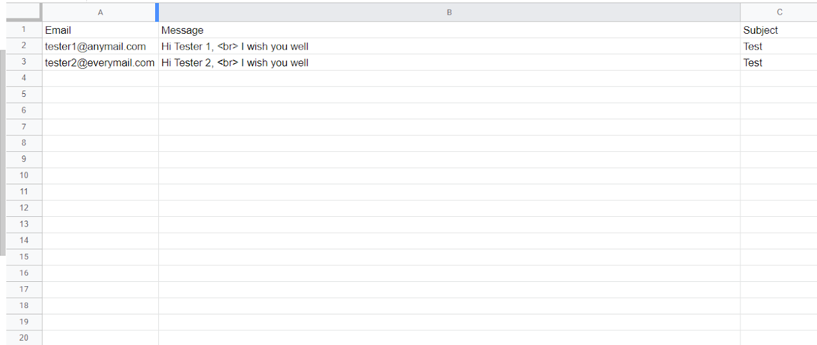
Task: Click the Test cell in row 2
Action: [x=779, y=47]
